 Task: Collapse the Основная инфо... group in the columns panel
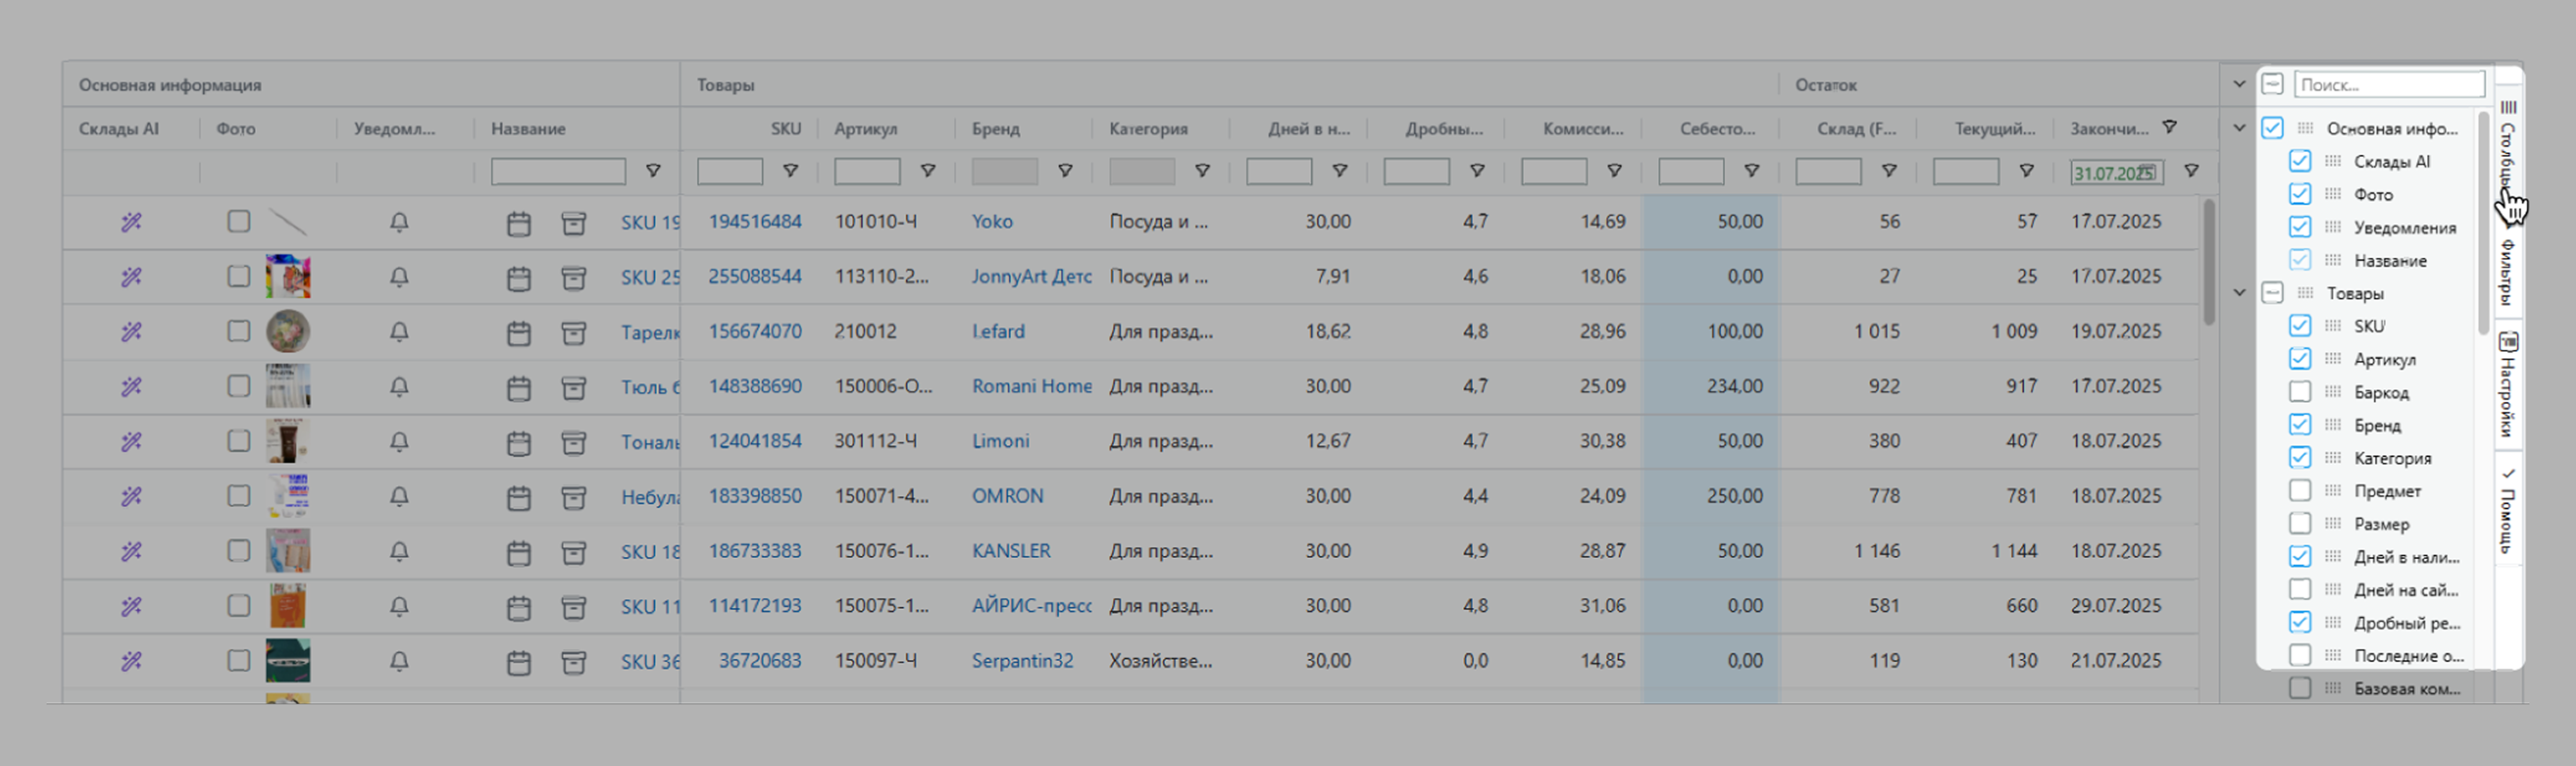pyautogui.click(x=2240, y=128)
